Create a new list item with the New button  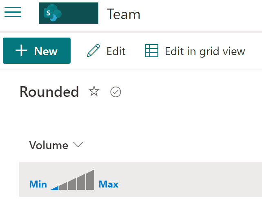[37, 51]
